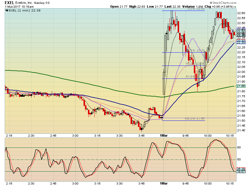Select the blue 22.30 tag on price axis
Screen dimensions: 250x186
coord(241,43)
